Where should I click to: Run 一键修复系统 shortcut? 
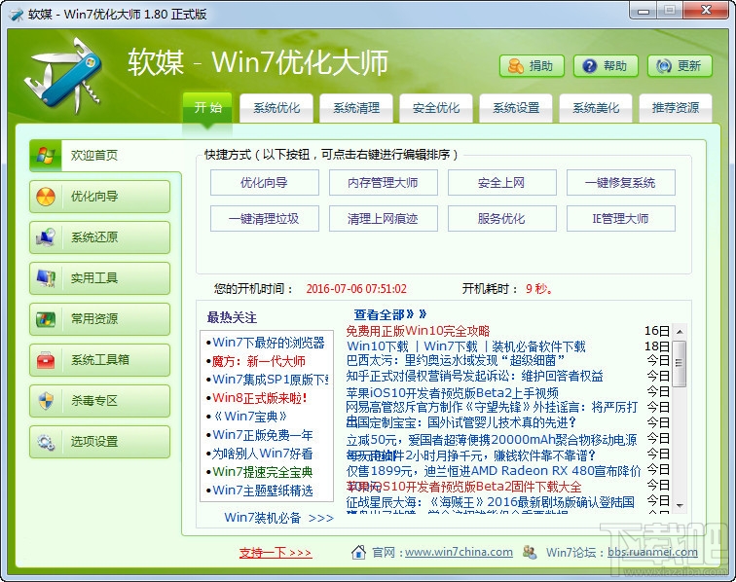tap(620, 183)
